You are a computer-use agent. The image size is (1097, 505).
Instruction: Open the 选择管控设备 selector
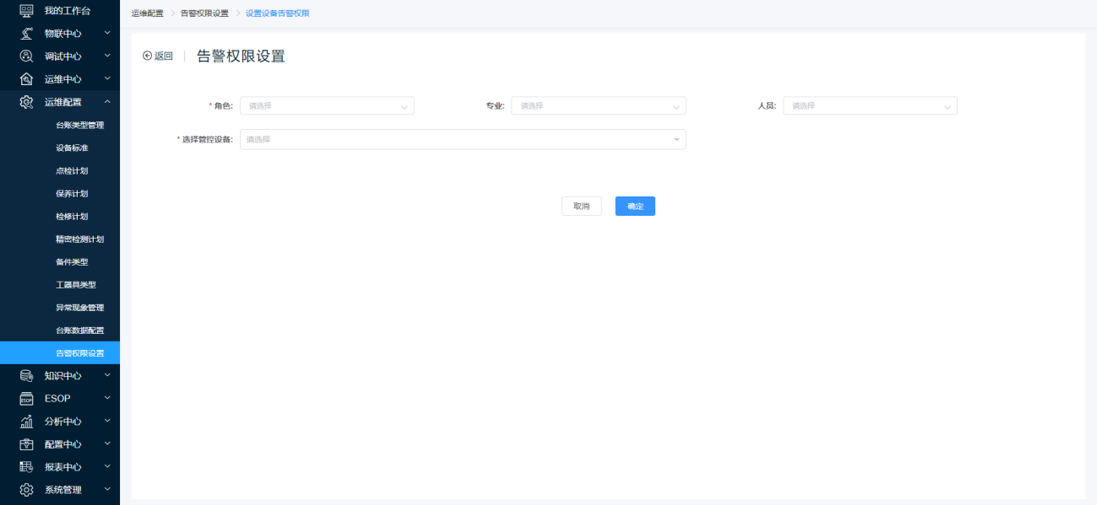[x=463, y=139]
